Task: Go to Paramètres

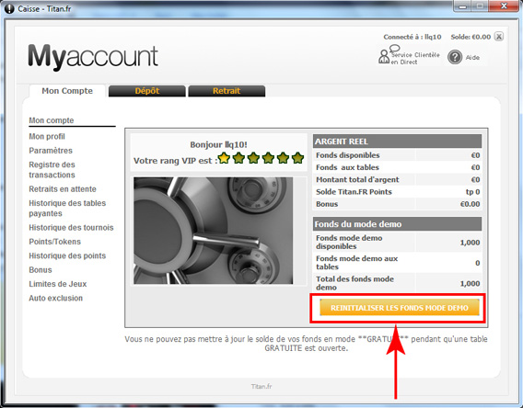Action: pos(51,151)
